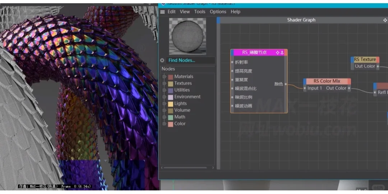The height and width of the screenshot is (194, 388).
Task: Click the Input 1 port of RS Color Mix
Action: click(x=305, y=88)
